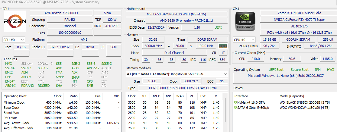Click the tRAS column header in timings table
The height and width of the screenshot is (132, 337).
tap(180, 96)
